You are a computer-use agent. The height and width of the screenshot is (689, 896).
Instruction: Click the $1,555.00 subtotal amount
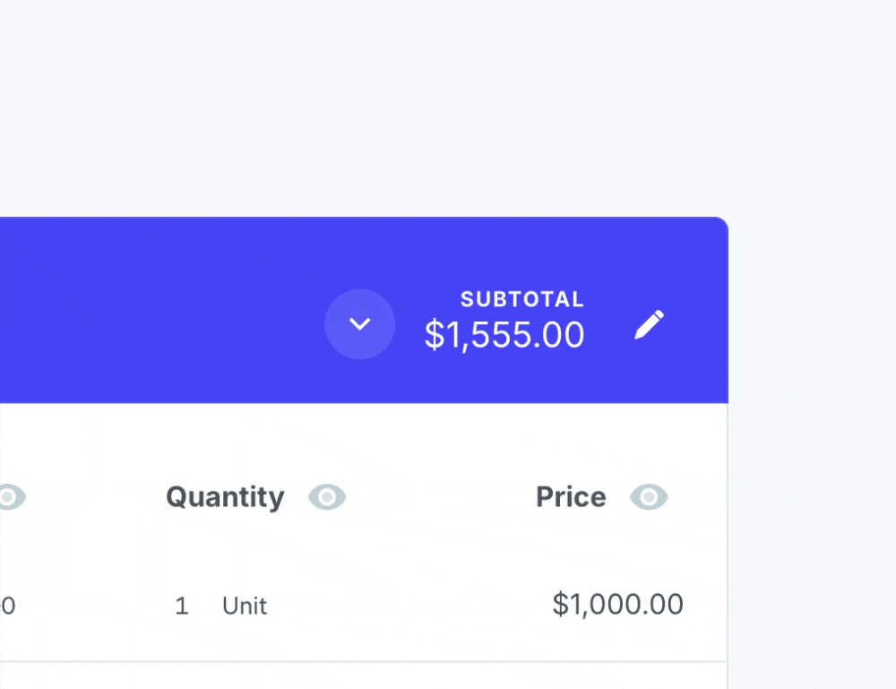pyautogui.click(x=504, y=335)
